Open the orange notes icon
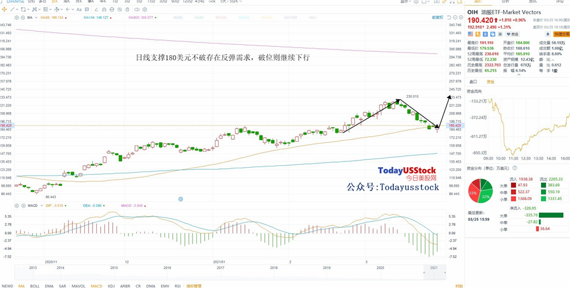This screenshot has height=288, width=570. tap(460, 1)
